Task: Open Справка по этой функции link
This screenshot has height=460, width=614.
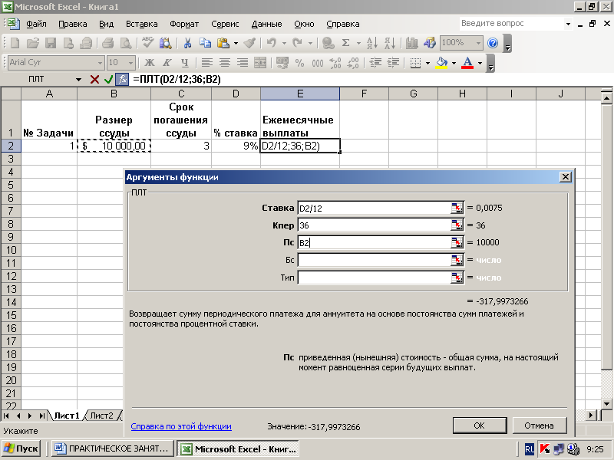Action: (x=181, y=426)
